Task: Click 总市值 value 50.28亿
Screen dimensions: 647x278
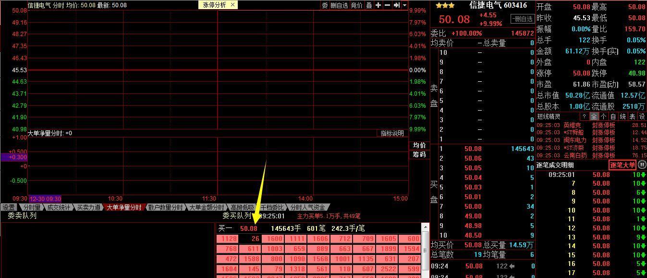Action: (577, 96)
